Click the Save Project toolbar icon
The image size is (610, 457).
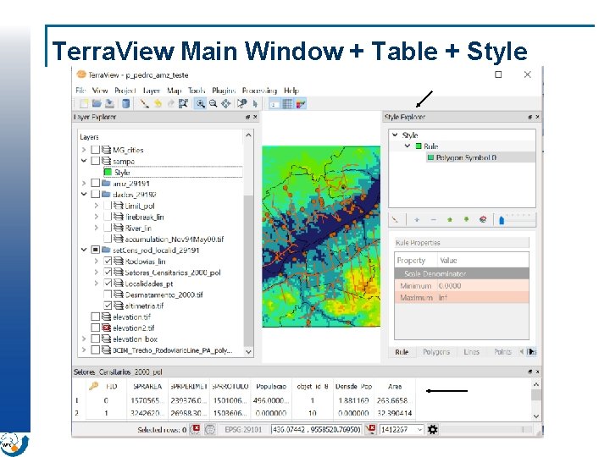point(109,103)
